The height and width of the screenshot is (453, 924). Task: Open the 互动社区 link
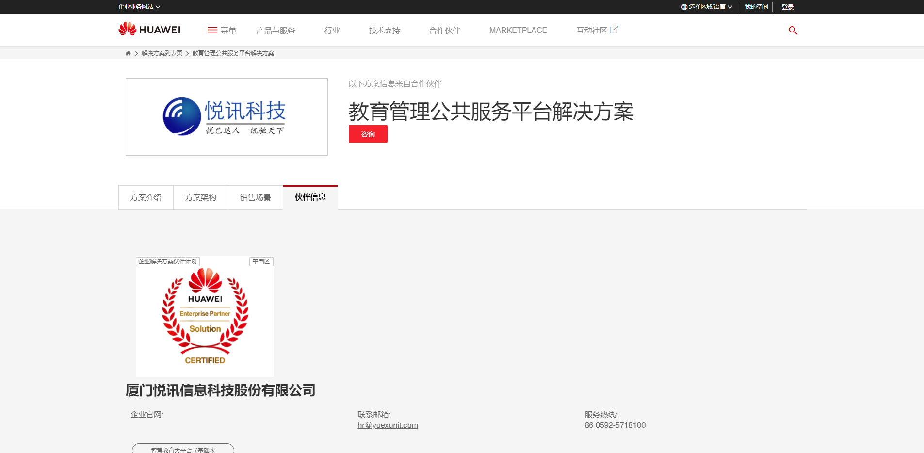tap(592, 30)
